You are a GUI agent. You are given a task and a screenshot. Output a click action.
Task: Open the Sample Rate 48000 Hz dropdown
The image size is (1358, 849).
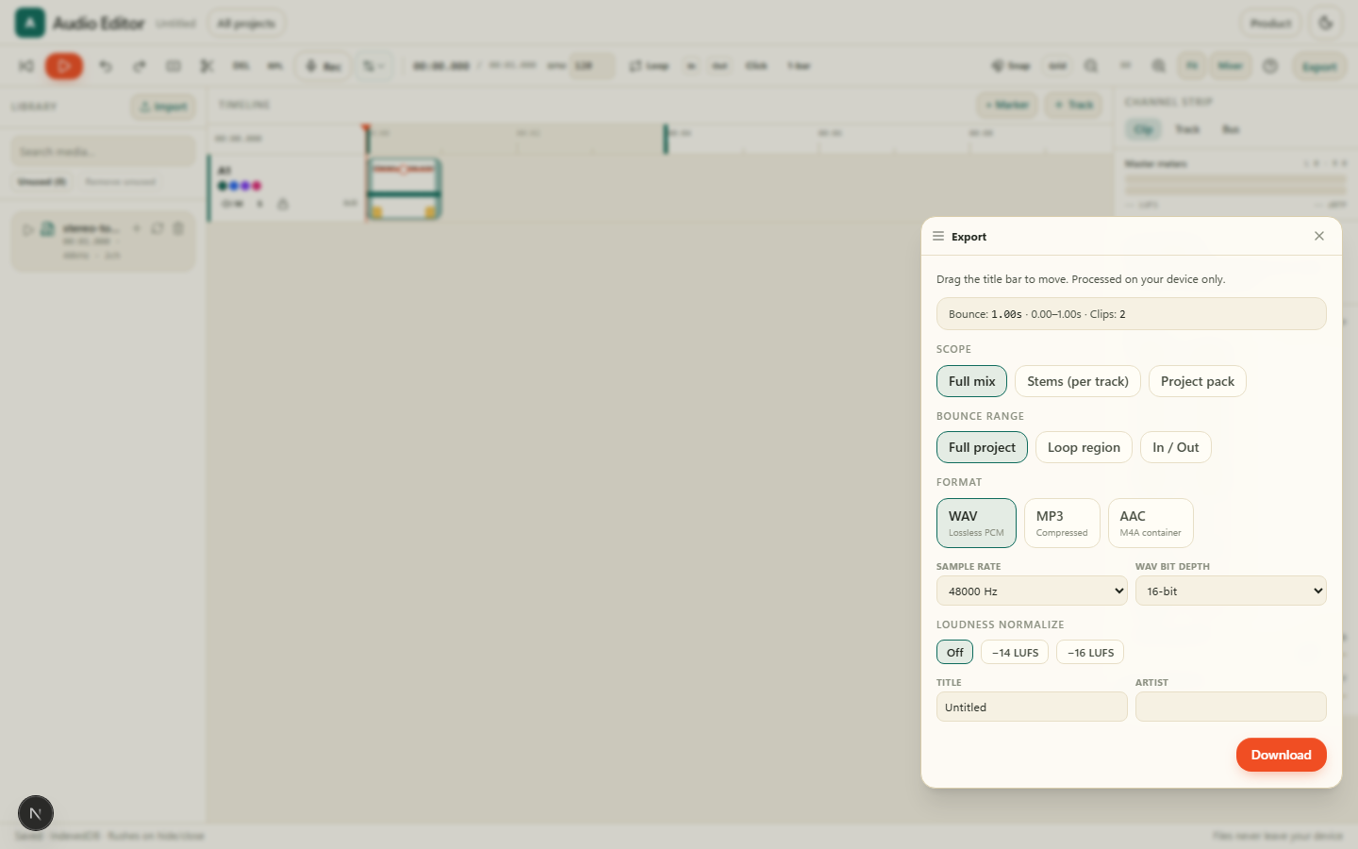tap(1032, 591)
